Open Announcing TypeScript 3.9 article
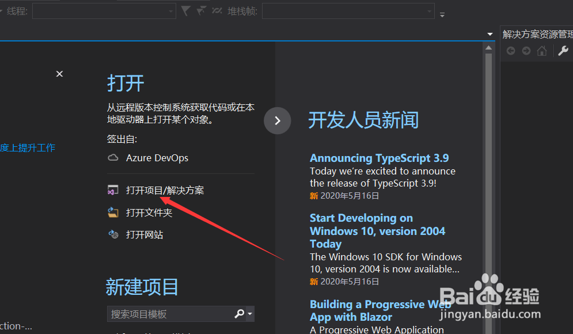573x334 pixels. coord(380,158)
